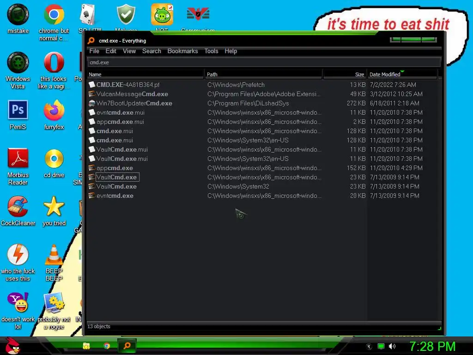Click the '13 objects' status bar text
The image size is (473, 355).
99,326
